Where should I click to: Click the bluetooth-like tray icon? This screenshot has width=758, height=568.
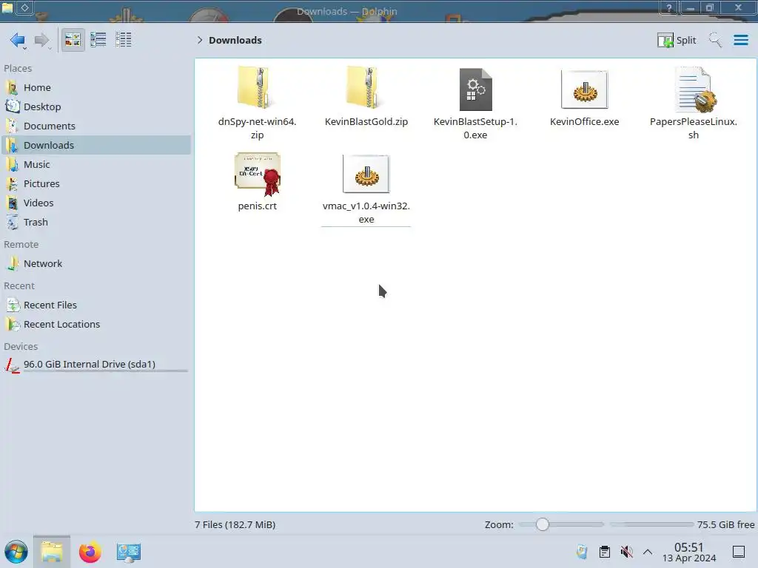click(582, 552)
